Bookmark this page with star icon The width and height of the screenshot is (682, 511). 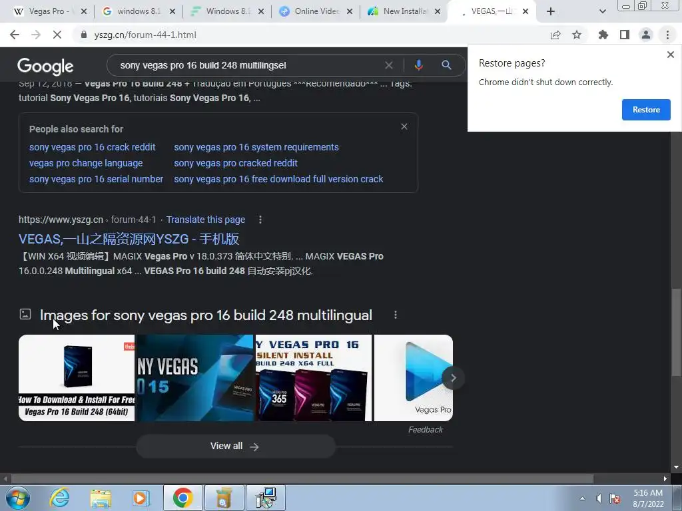pos(577,35)
